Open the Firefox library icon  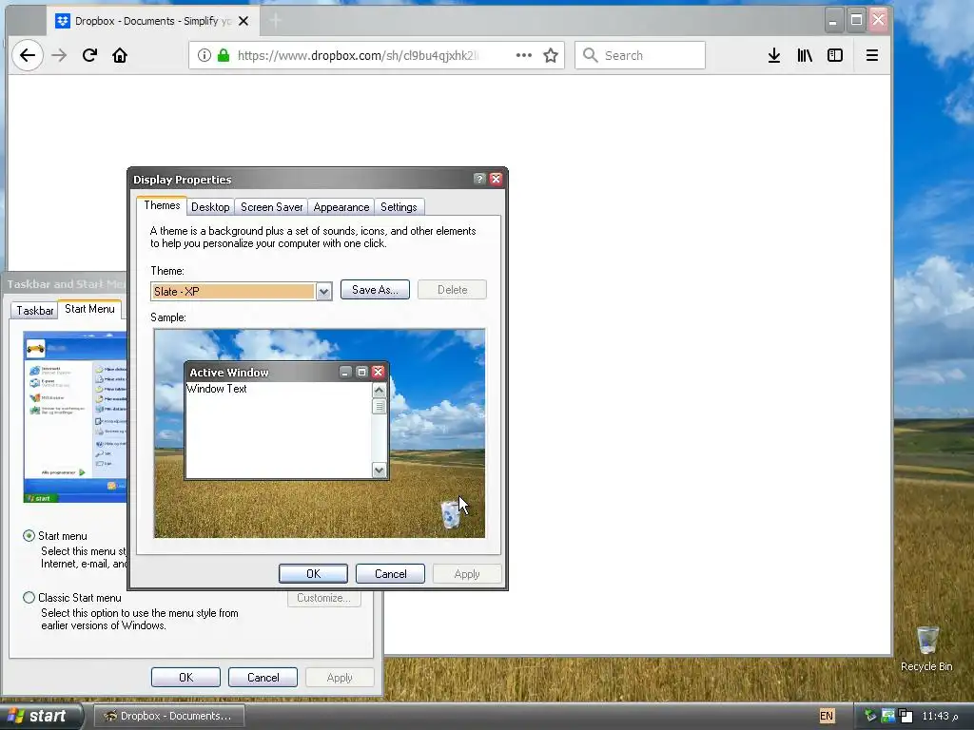point(805,55)
